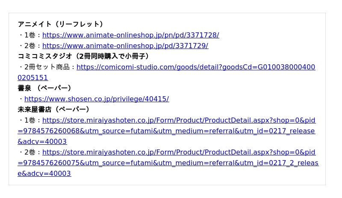Image resolution: width=342 pixels, height=198 pixels.
Task: Open Miraiya Shoten volume 2 product link
Action: coord(179,152)
